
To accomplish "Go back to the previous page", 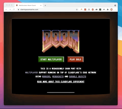I will [x=6, y=10].
